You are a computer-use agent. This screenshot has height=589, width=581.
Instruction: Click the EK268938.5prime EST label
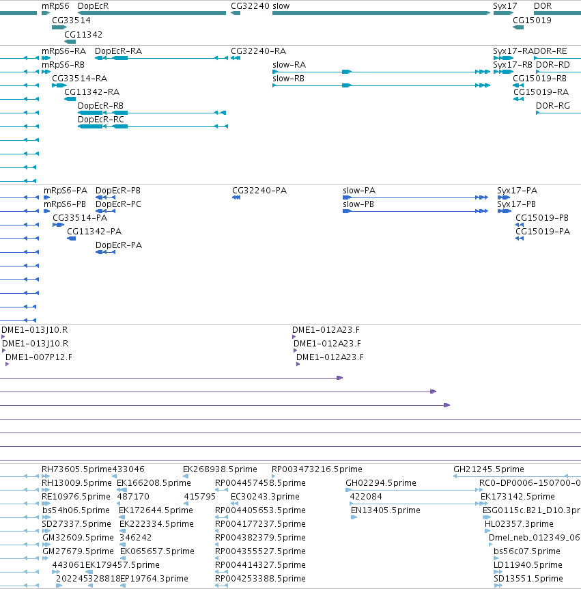pos(220,469)
